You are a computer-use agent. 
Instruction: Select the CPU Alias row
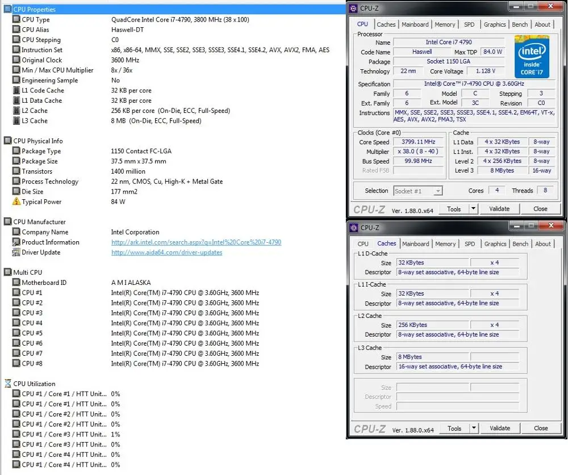click(174, 30)
